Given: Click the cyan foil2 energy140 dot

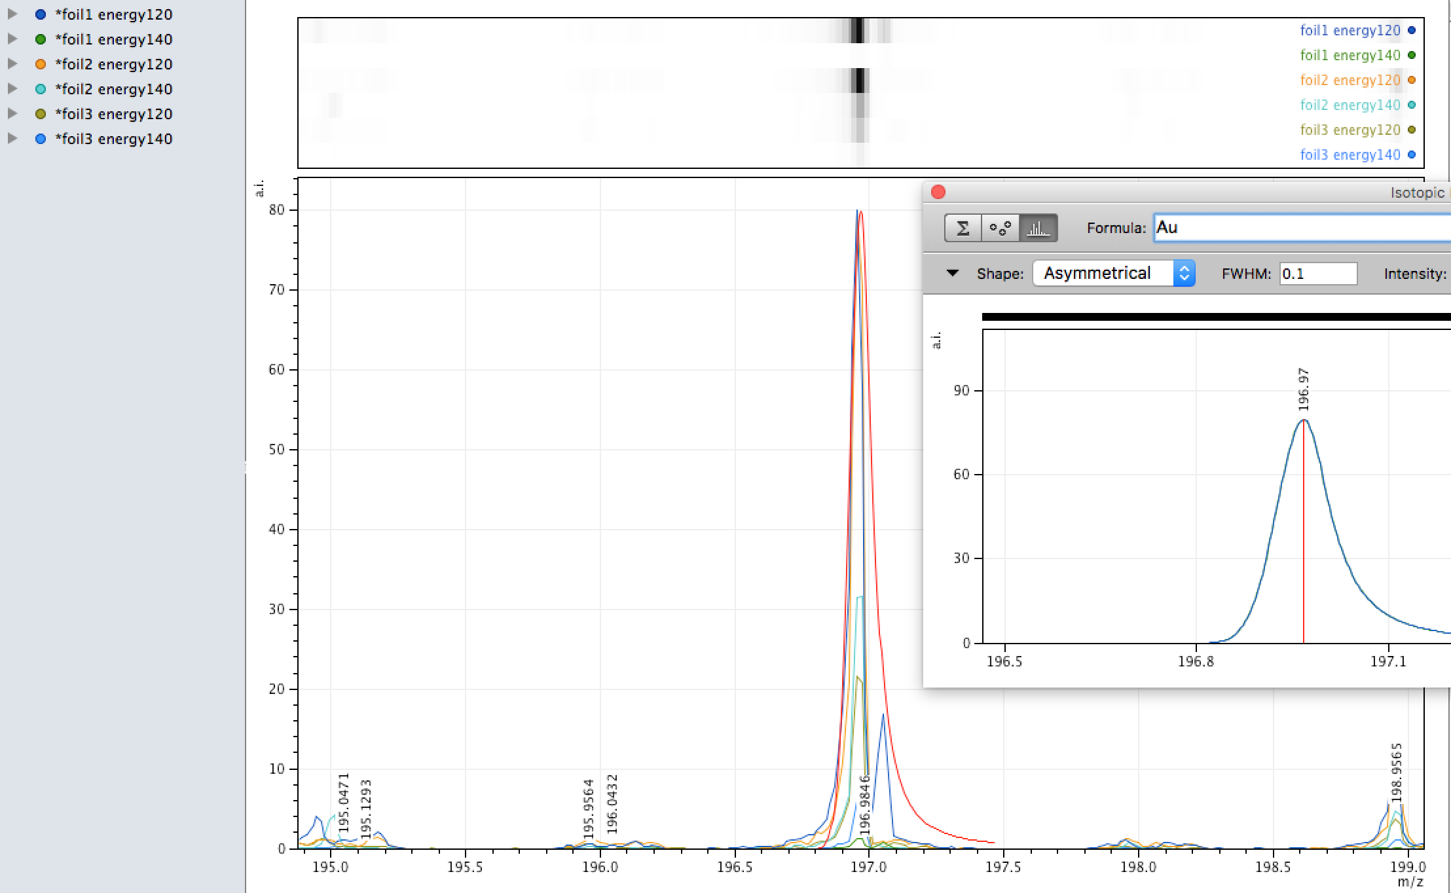Looking at the screenshot, I should pyautogui.click(x=41, y=89).
